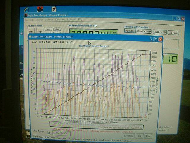Click the Load from File button
The height and width of the screenshot is (143, 190).
click(160, 32)
